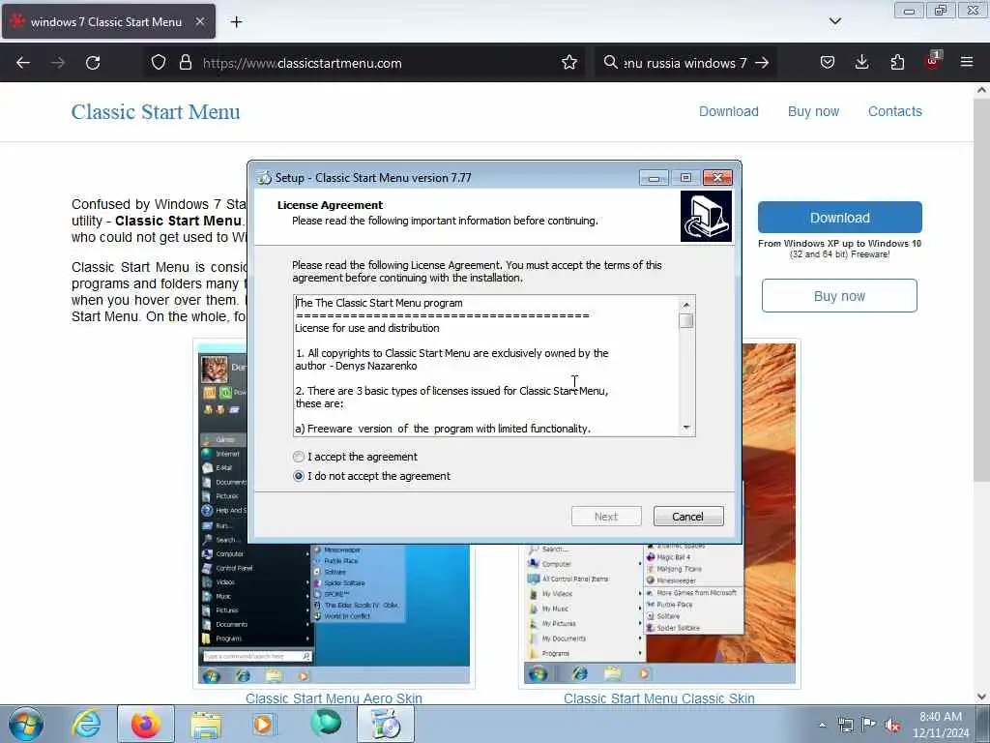
Task: Click the muted volume tray icon
Action: coord(892,725)
